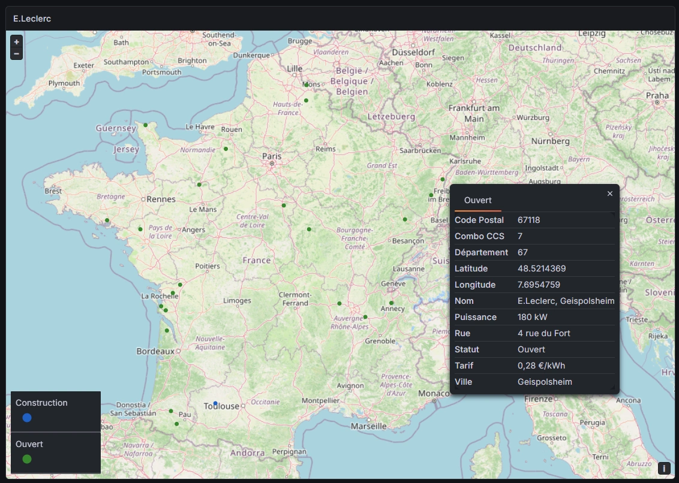Click Latitude value 48.5214369

pos(542,268)
